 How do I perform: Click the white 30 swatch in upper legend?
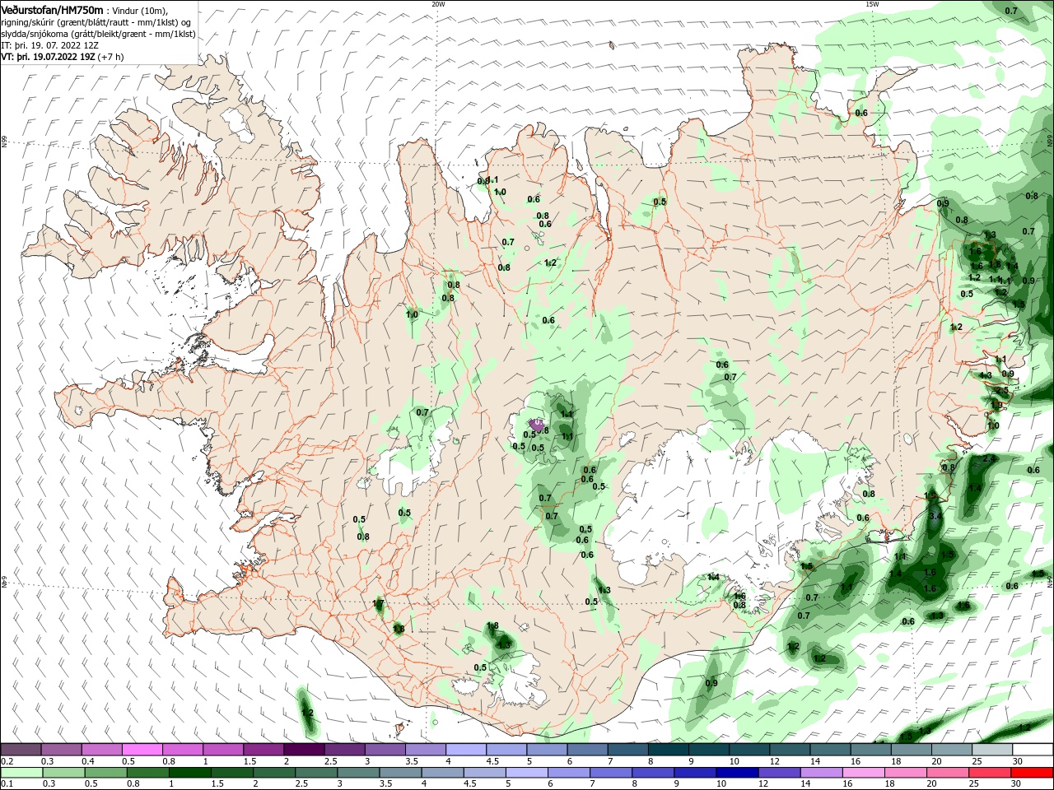pos(1032,750)
